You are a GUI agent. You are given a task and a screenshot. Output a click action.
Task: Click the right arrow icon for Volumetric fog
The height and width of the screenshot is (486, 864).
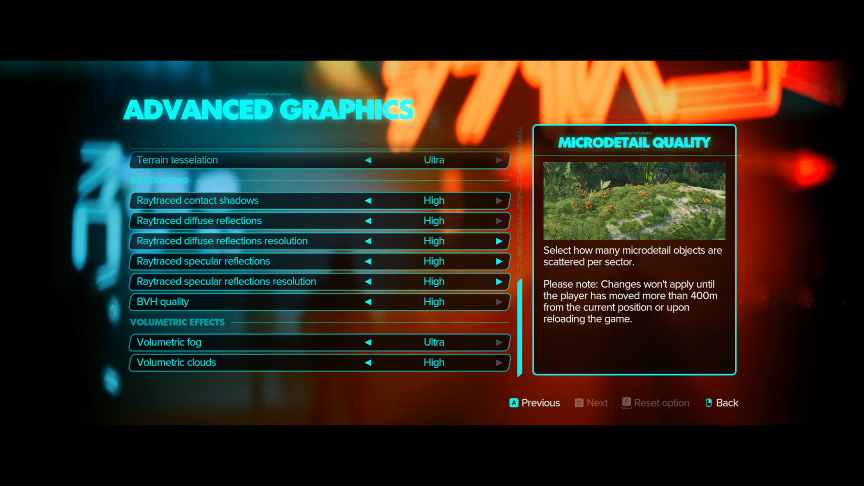point(499,342)
